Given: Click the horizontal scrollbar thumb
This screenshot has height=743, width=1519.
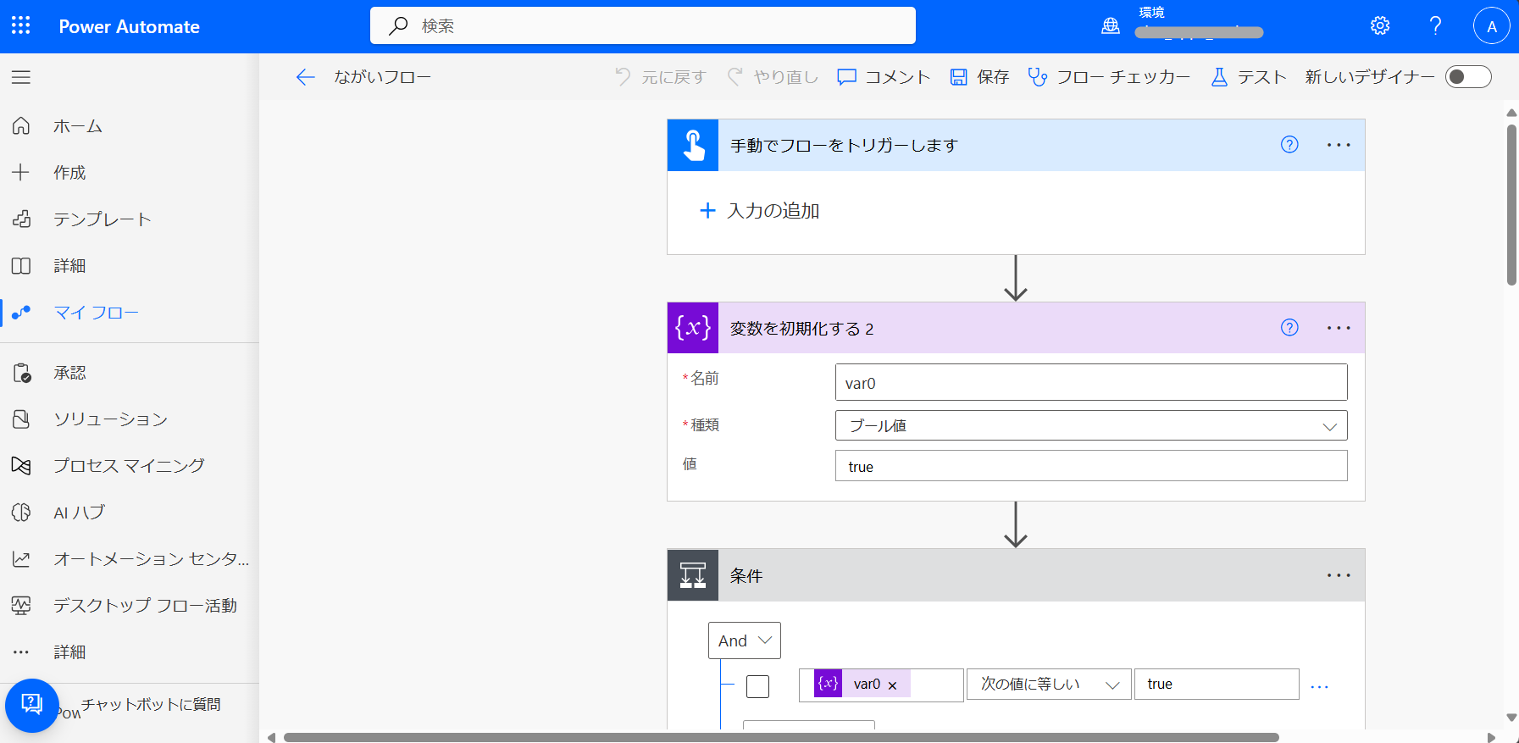Looking at the screenshot, I should [x=781, y=737].
